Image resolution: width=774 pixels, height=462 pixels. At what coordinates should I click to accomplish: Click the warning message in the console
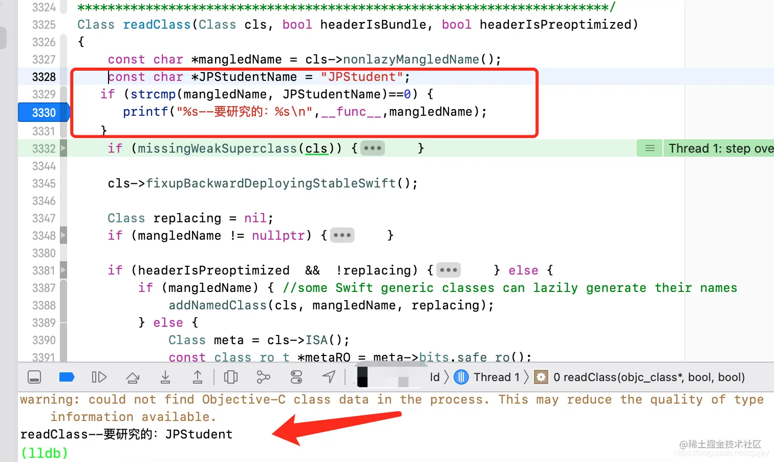click(x=392, y=408)
